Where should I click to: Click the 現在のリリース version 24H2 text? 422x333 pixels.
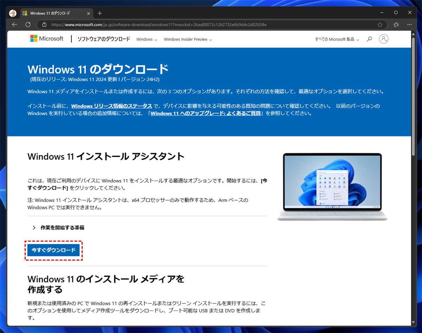(95, 80)
